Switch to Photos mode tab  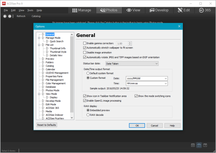pos(109,10)
